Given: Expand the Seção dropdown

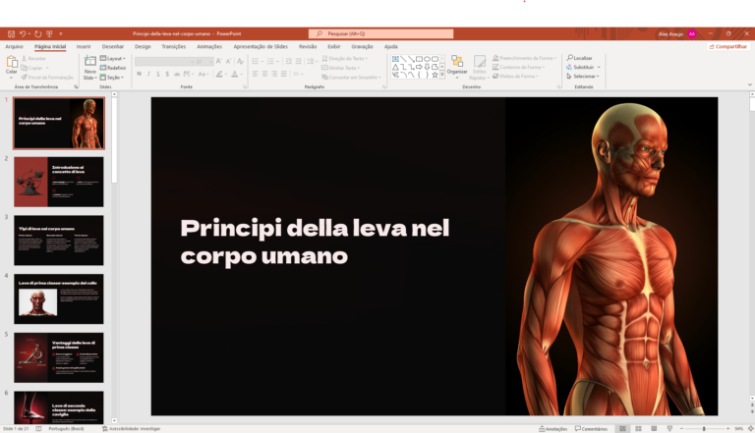Looking at the screenshot, I should pos(114,77).
